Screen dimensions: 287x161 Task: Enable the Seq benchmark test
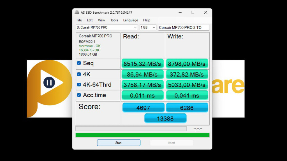(x=79, y=63)
